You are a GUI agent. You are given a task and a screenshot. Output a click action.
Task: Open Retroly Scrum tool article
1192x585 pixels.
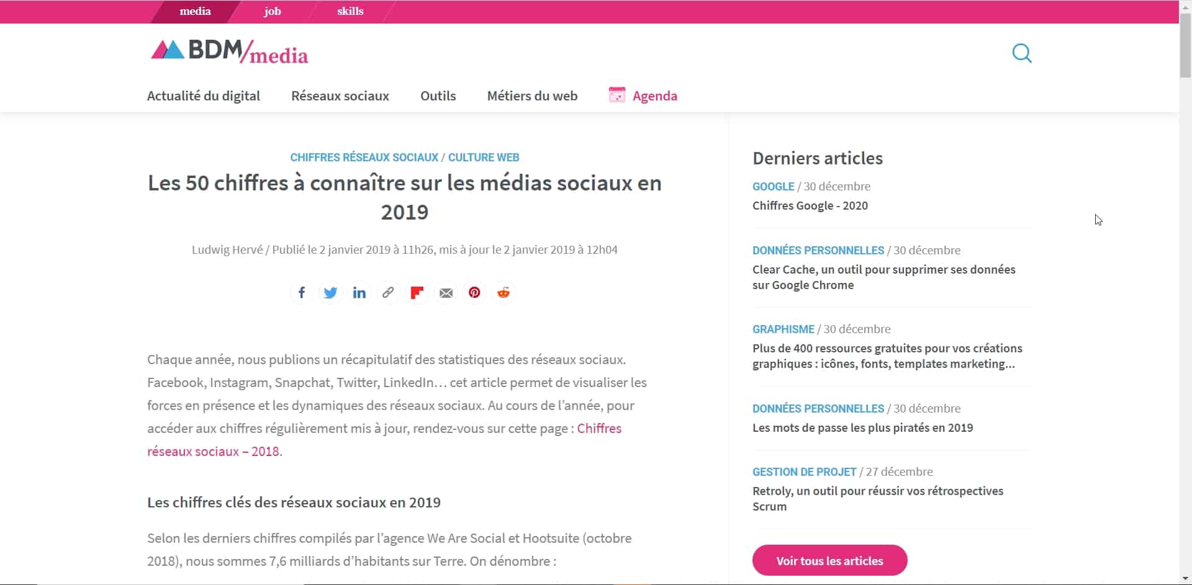pyautogui.click(x=878, y=499)
